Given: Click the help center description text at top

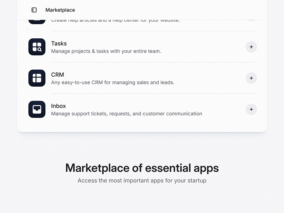Looking at the screenshot, I should (x=115, y=21).
